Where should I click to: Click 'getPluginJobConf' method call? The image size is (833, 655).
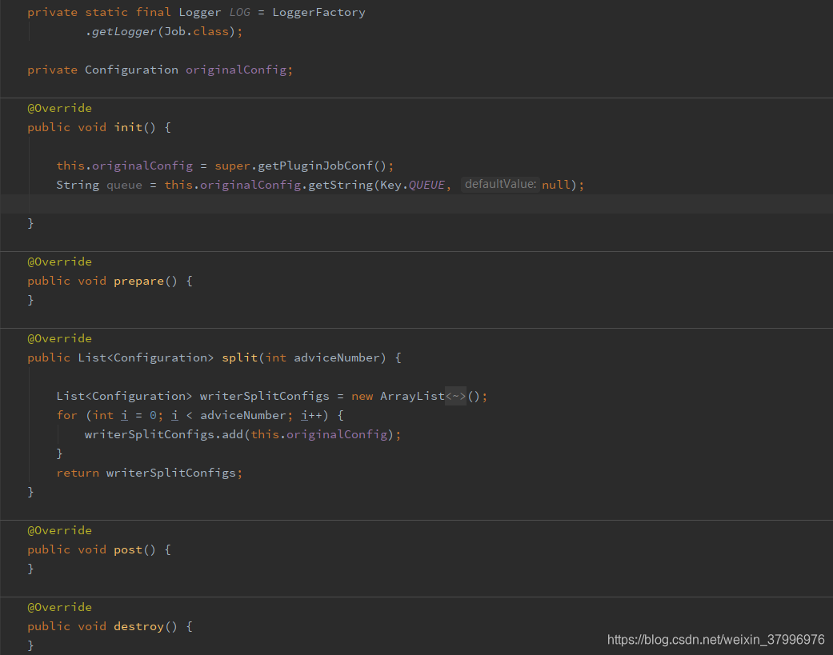click(315, 166)
